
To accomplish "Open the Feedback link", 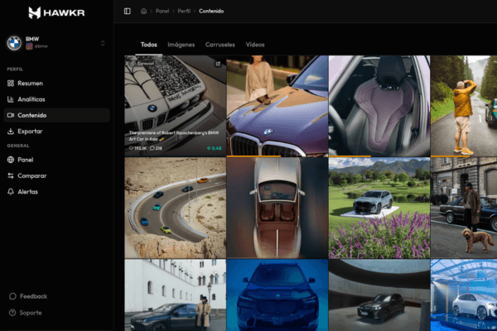I will click(x=33, y=296).
